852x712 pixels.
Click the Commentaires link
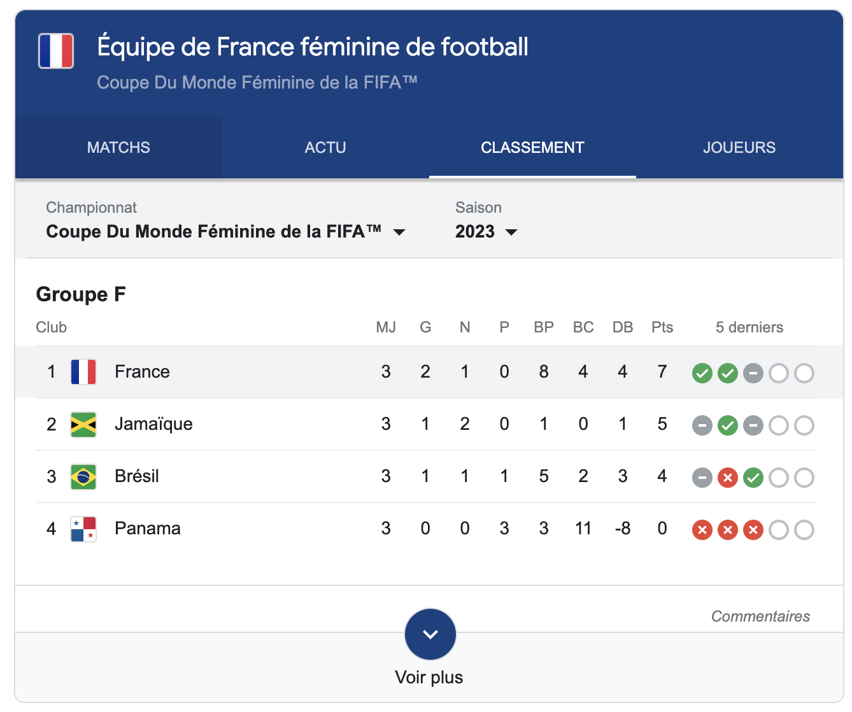pos(760,616)
